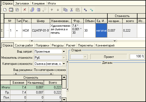This screenshot has width=146, height=102.
Task: Click the row's plus sign in Тип column
Action: click(17, 31)
